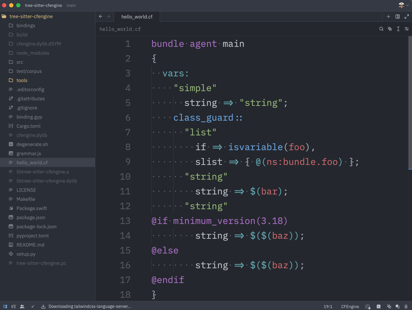The width and height of the screenshot is (412, 310).
Task: Open the CFEngine language selector
Action: [350, 306]
